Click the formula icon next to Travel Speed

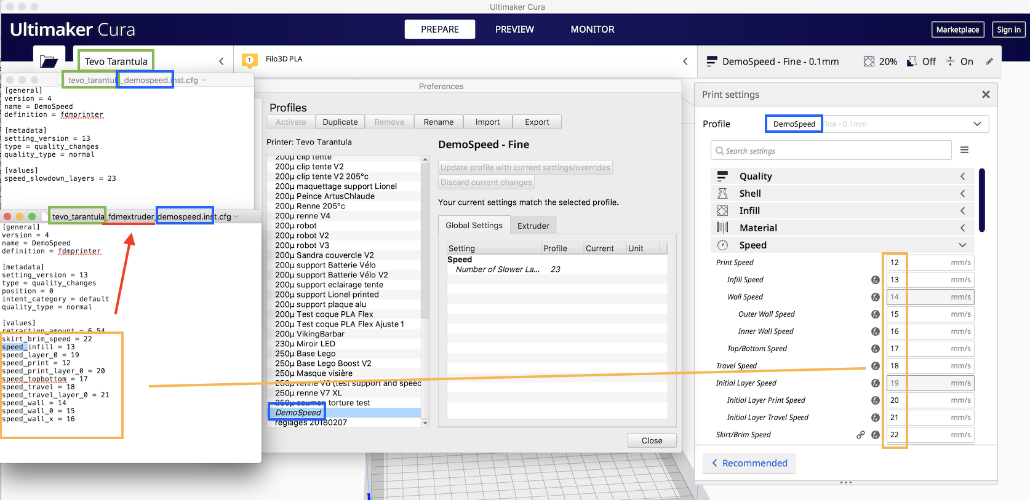click(x=876, y=366)
